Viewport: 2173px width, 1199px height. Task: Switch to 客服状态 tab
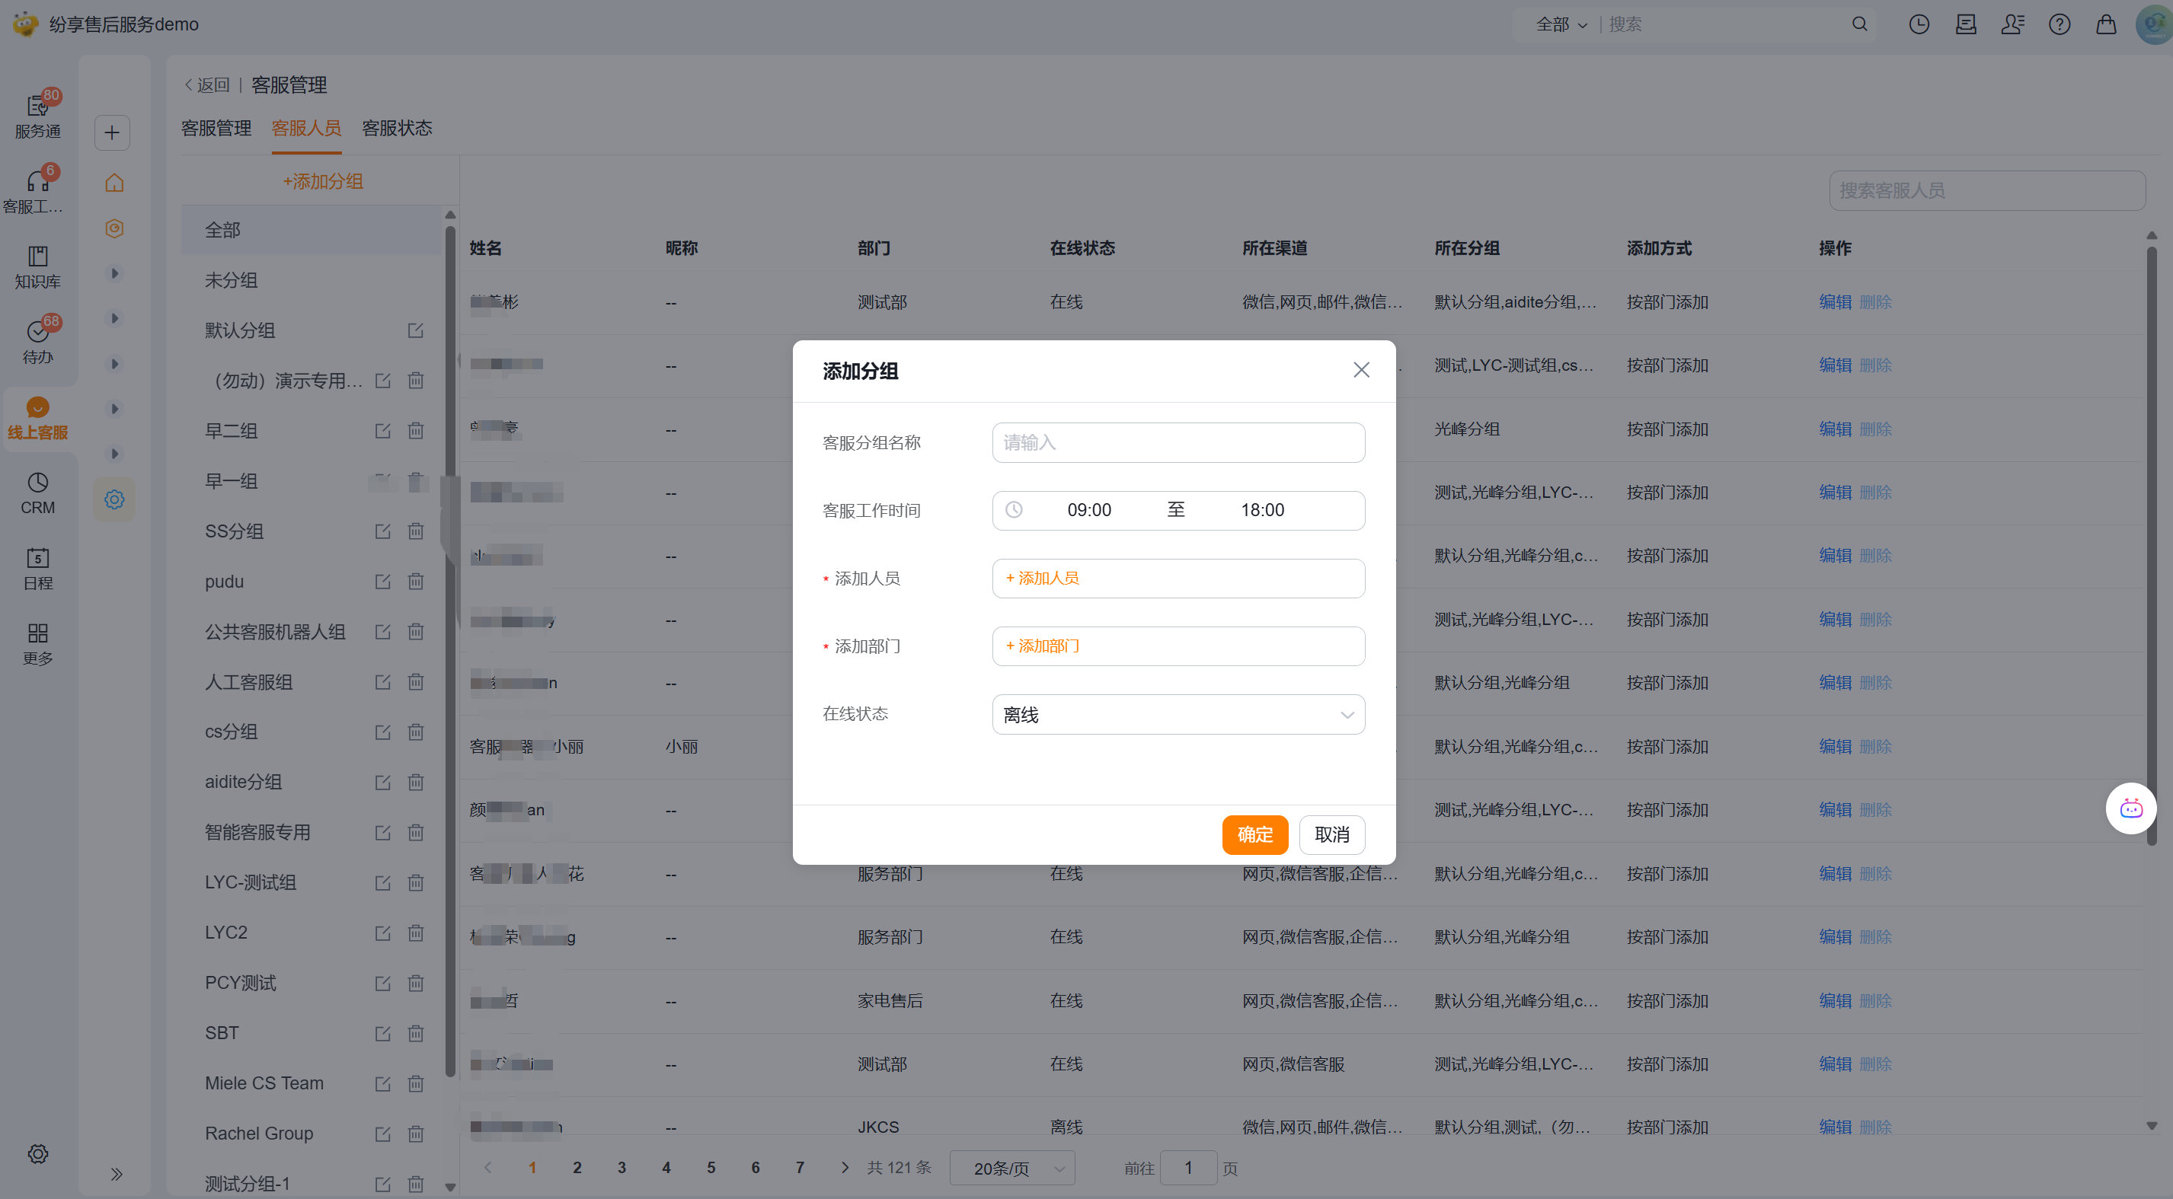397,128
